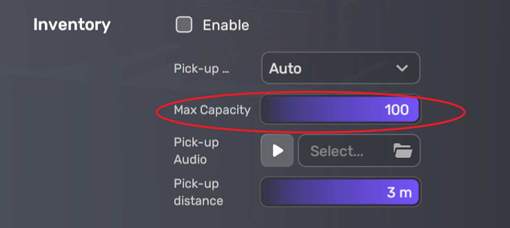Click the Inventory section heading
This screenshot has width=510, height=228.
pos(72,25)
